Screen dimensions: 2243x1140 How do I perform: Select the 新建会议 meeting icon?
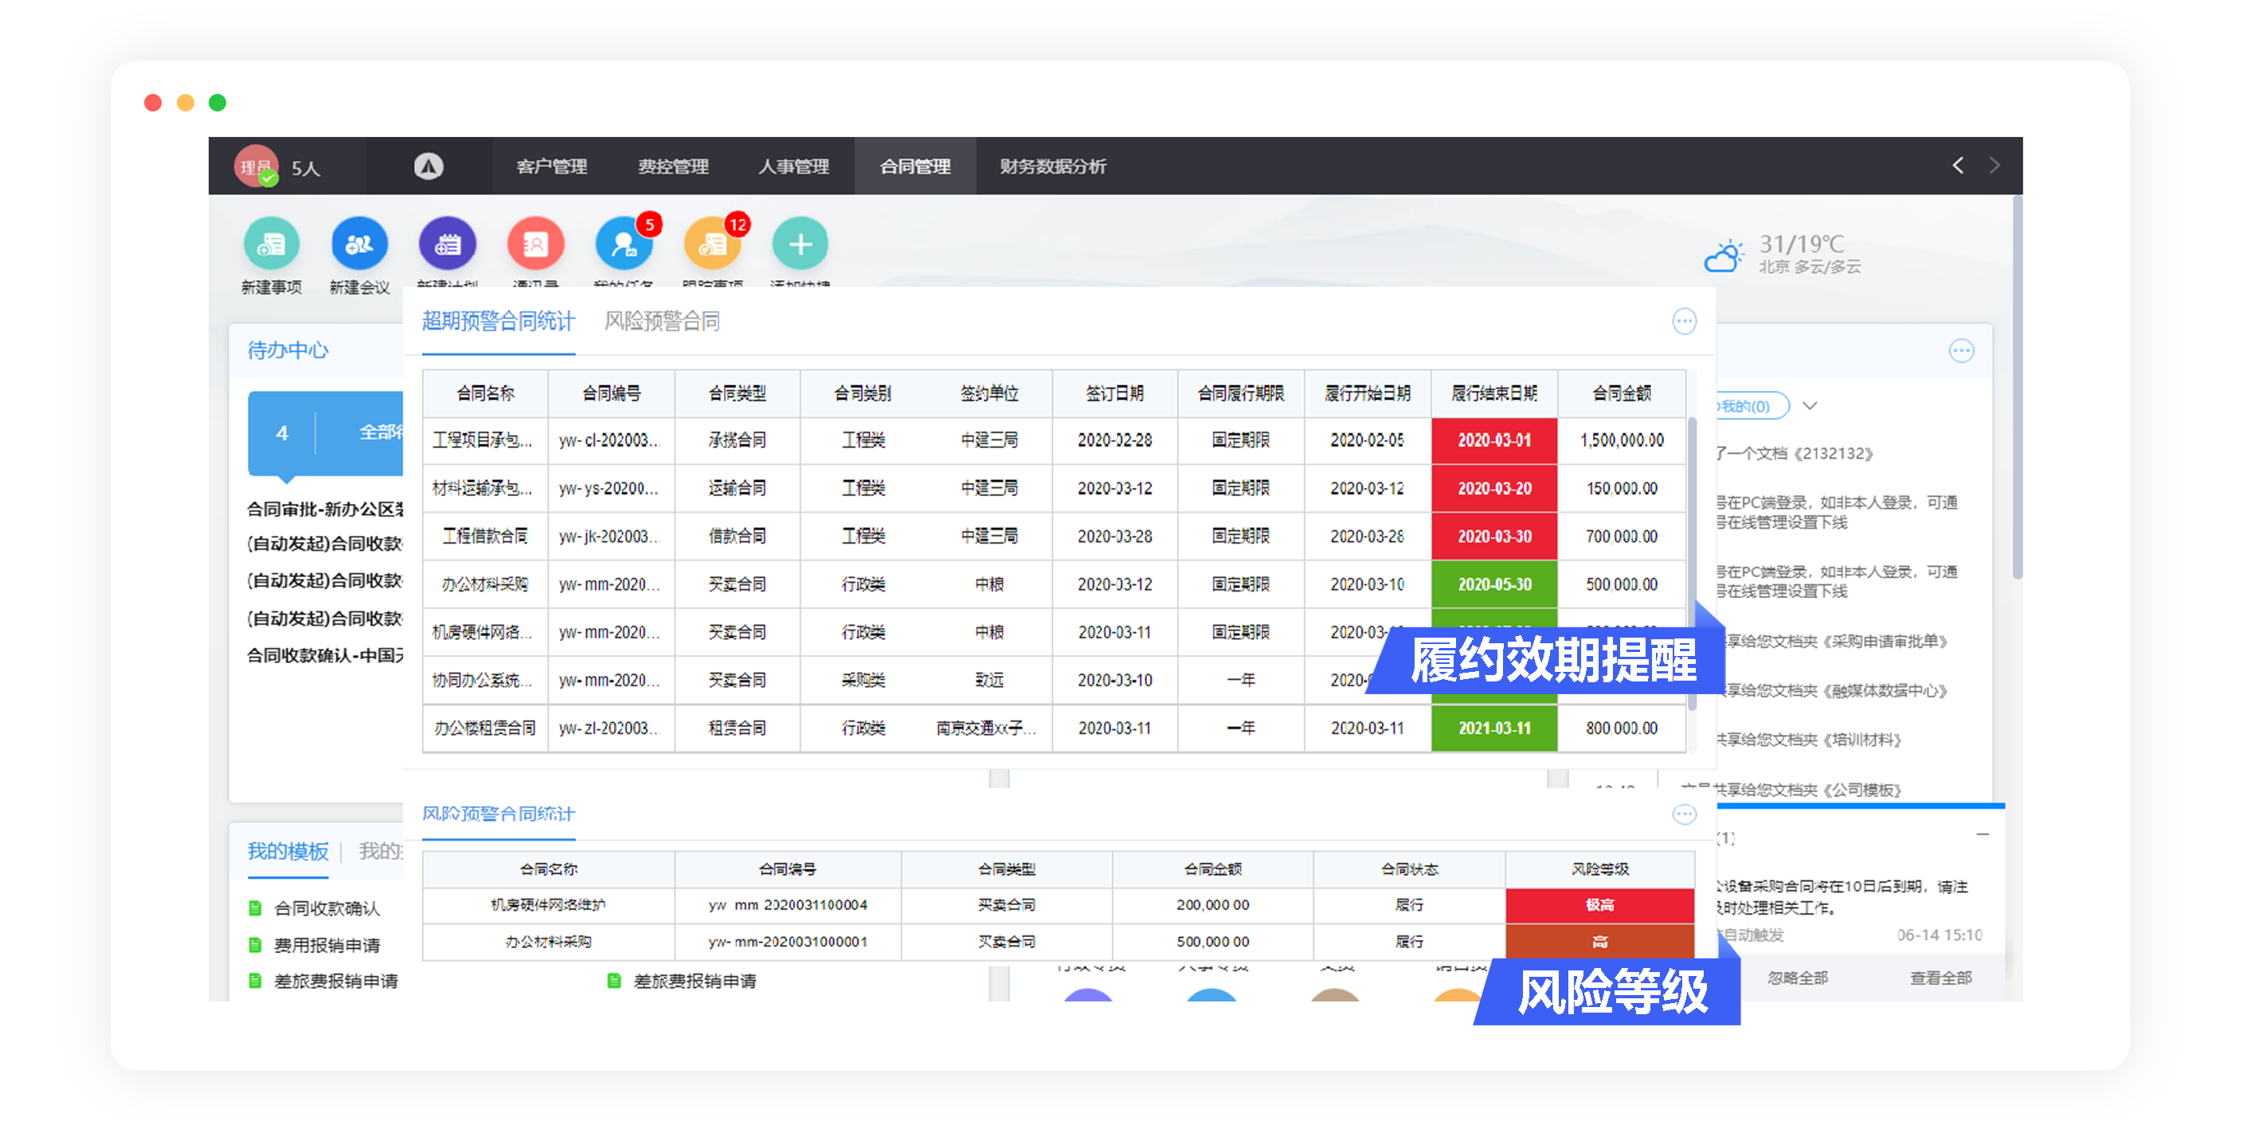coord(359,245)
